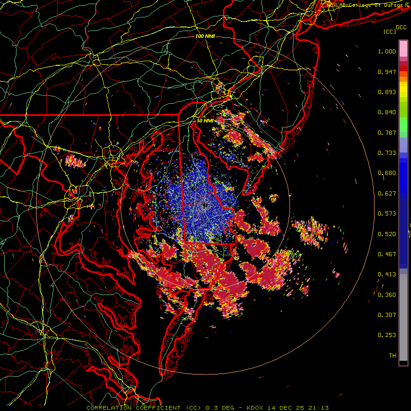Select the 0.627 legend value
Screen dimensions: 411x411
(x=387, y=194)
